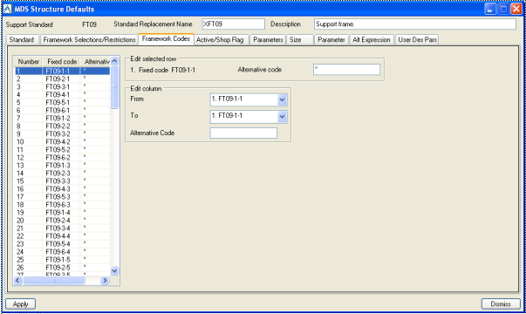Switch to the User Des Pars tab

pos(417,39)
